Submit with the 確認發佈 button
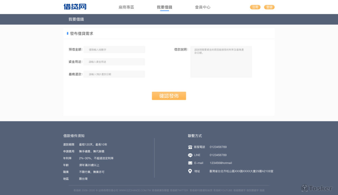Viewport: 338px width, 195px height. click(169, 96)
